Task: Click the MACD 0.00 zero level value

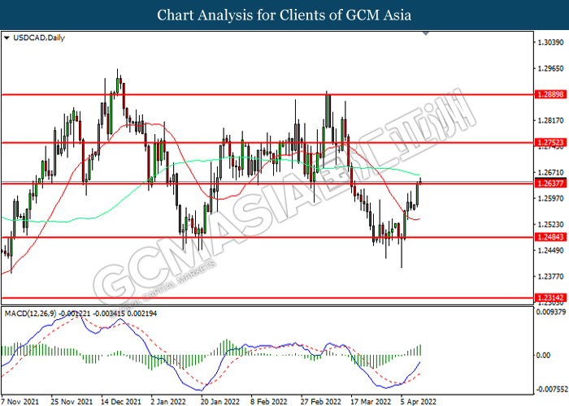Action: (x=543, y=356)
